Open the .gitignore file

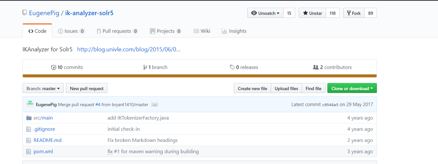[x=44, y=129]
